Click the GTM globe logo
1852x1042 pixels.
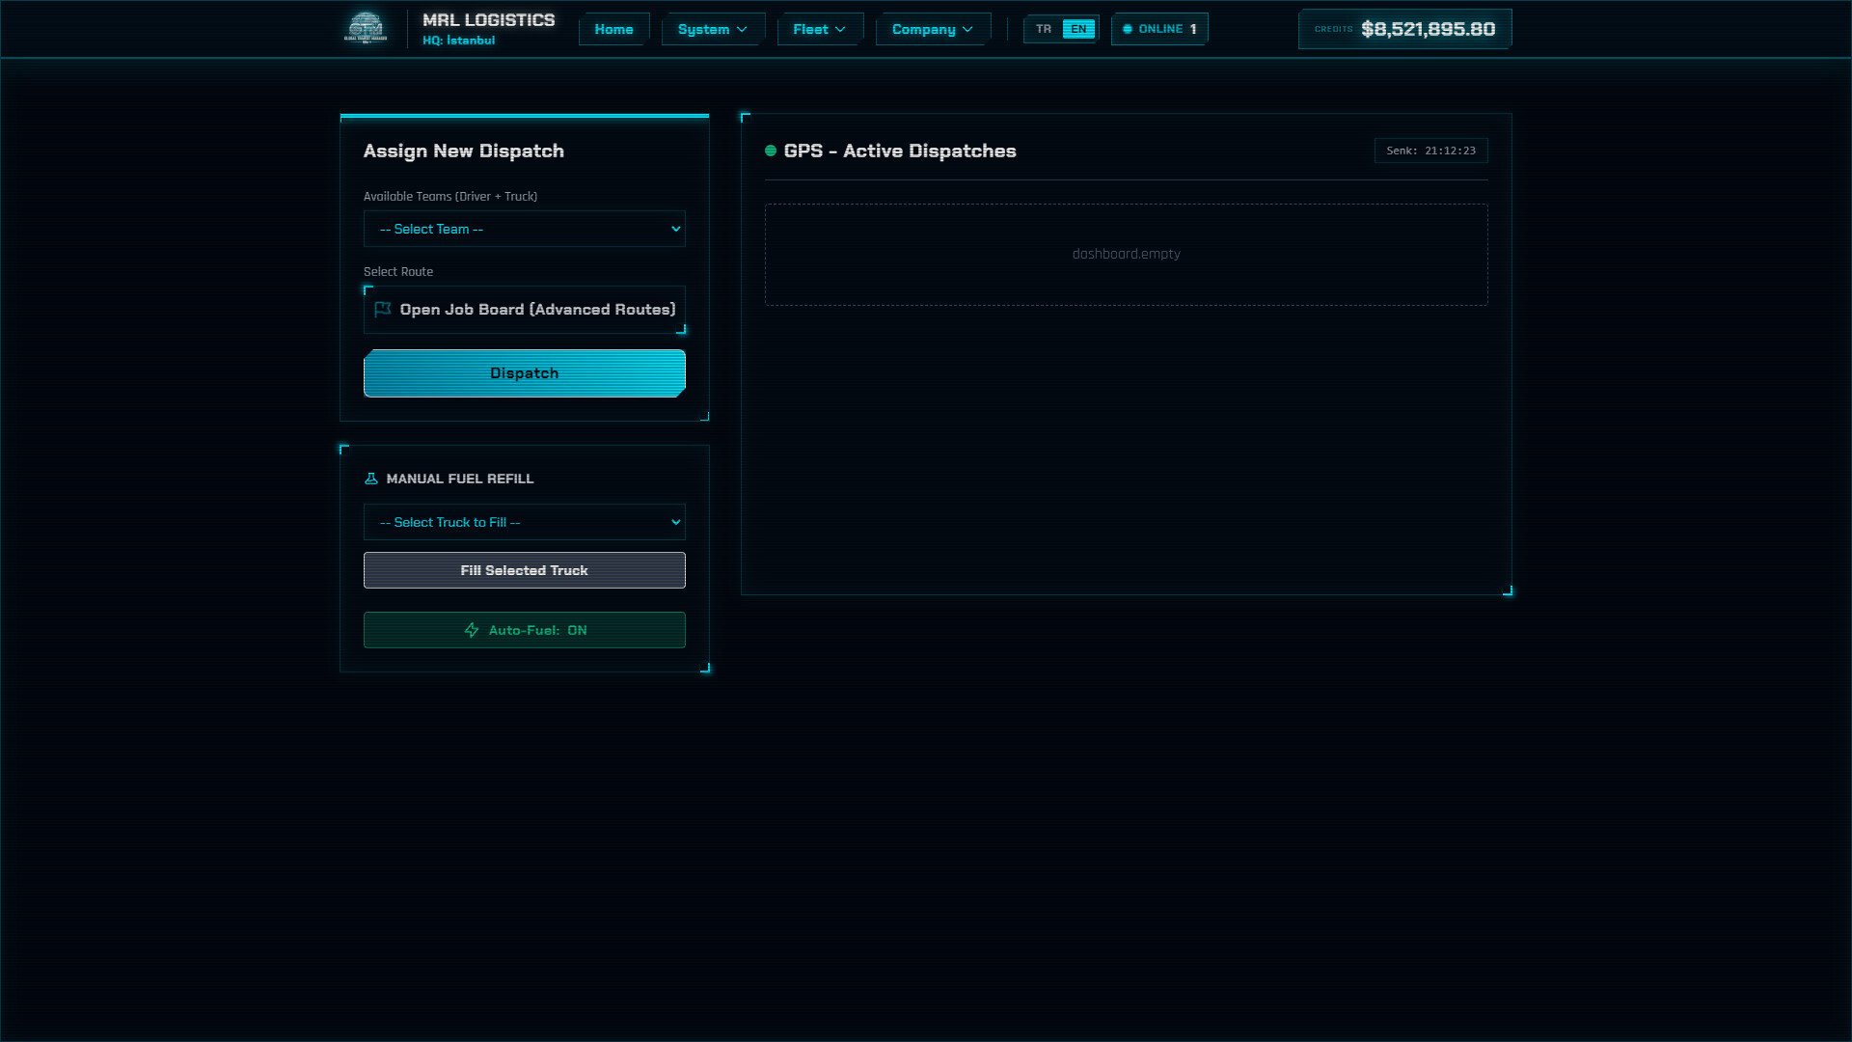tap(367, 27)
